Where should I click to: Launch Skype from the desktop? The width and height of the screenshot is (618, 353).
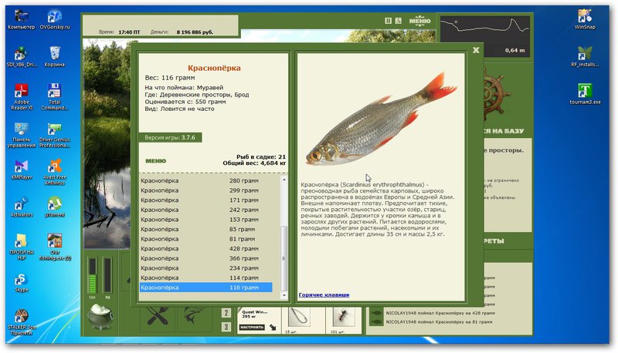pyautogui.click(x=22, y=282)
